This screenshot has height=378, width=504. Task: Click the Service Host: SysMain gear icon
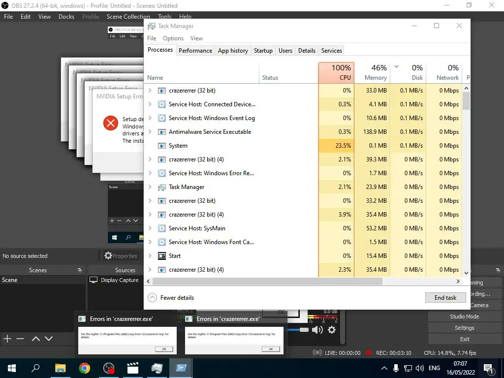point(161,228)
